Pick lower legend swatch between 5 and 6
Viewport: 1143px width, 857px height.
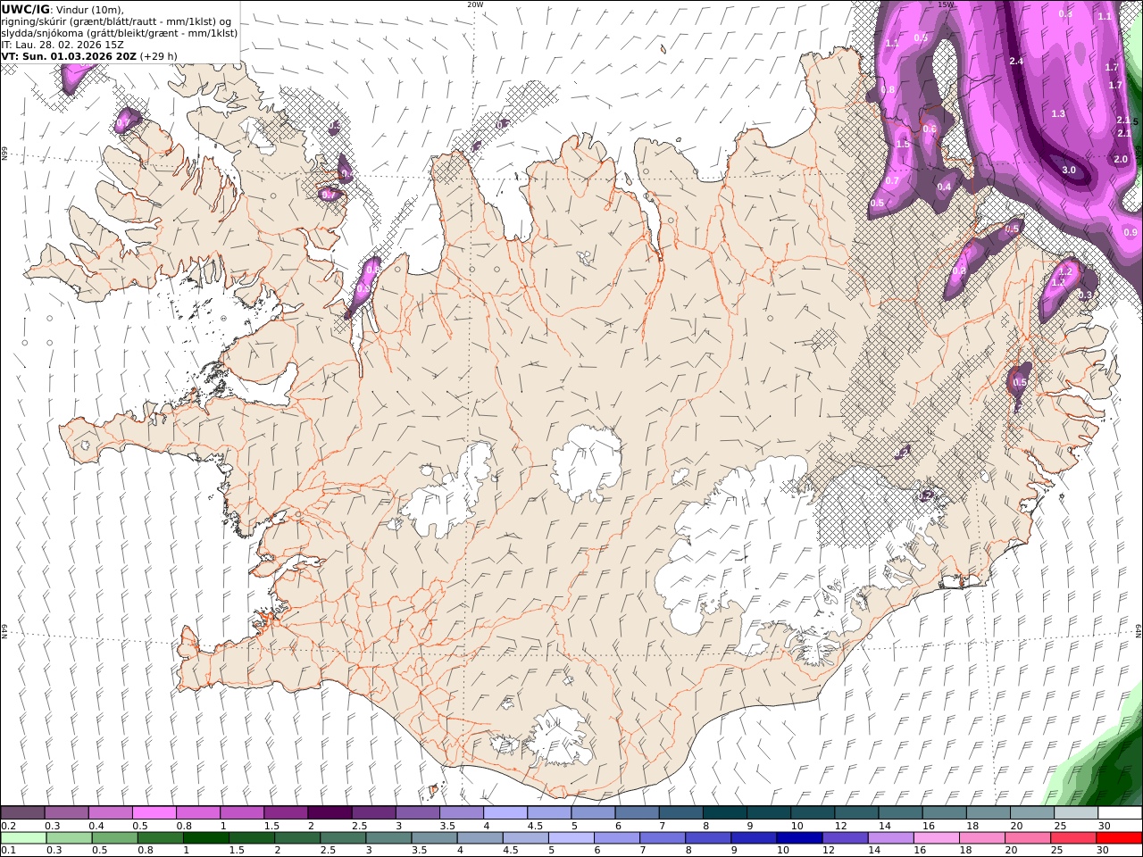point(571,837)
